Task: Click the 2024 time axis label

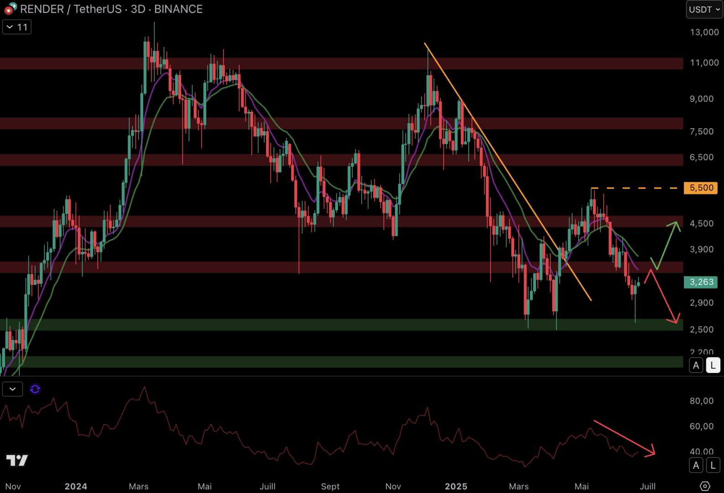Action: click(x=76, y=487)
